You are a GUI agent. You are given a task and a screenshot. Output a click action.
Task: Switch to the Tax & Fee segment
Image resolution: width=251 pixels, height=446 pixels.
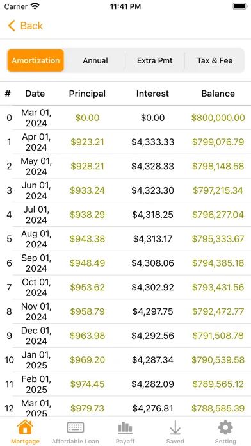point(215,60)
